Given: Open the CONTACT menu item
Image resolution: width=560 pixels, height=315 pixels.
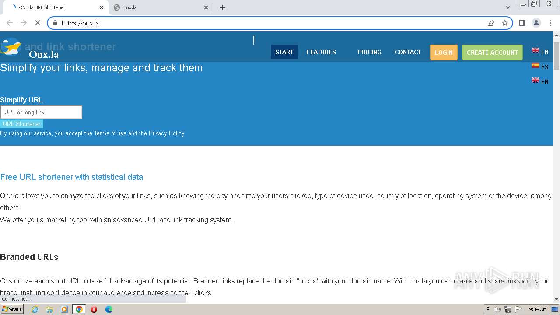Looking at the screenshot, I should tap(408, 52).
